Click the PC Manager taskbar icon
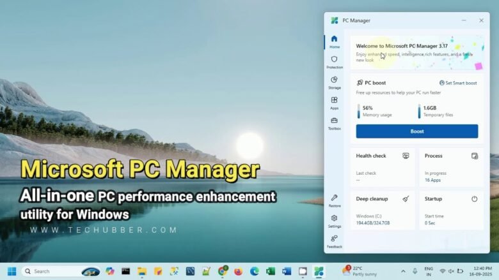 (319, 272)
